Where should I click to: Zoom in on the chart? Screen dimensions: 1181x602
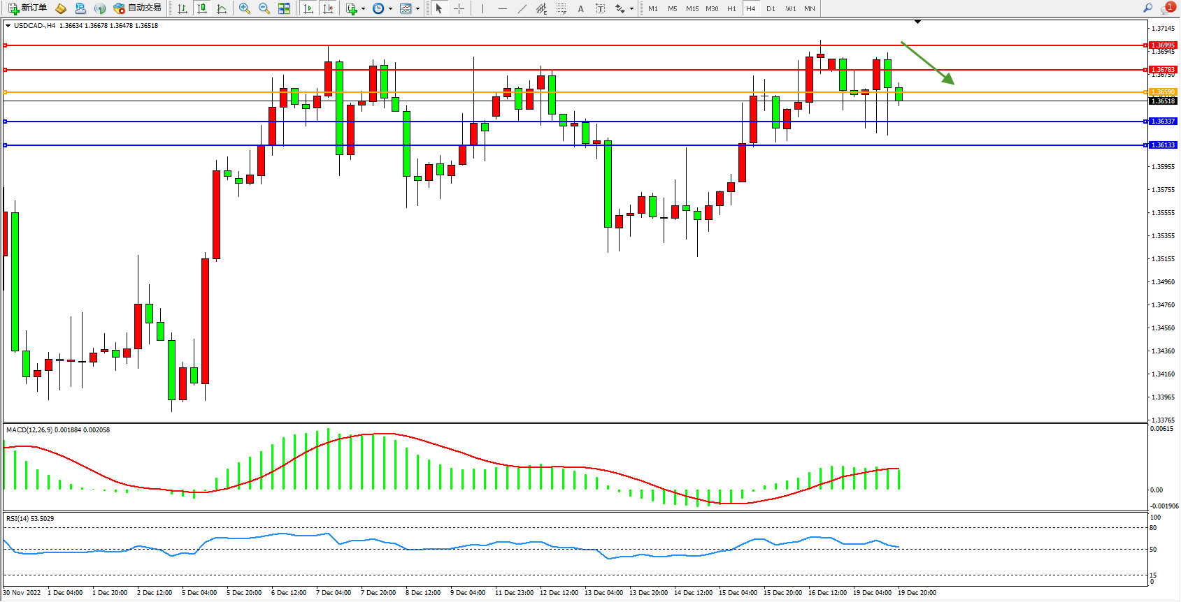245,8
